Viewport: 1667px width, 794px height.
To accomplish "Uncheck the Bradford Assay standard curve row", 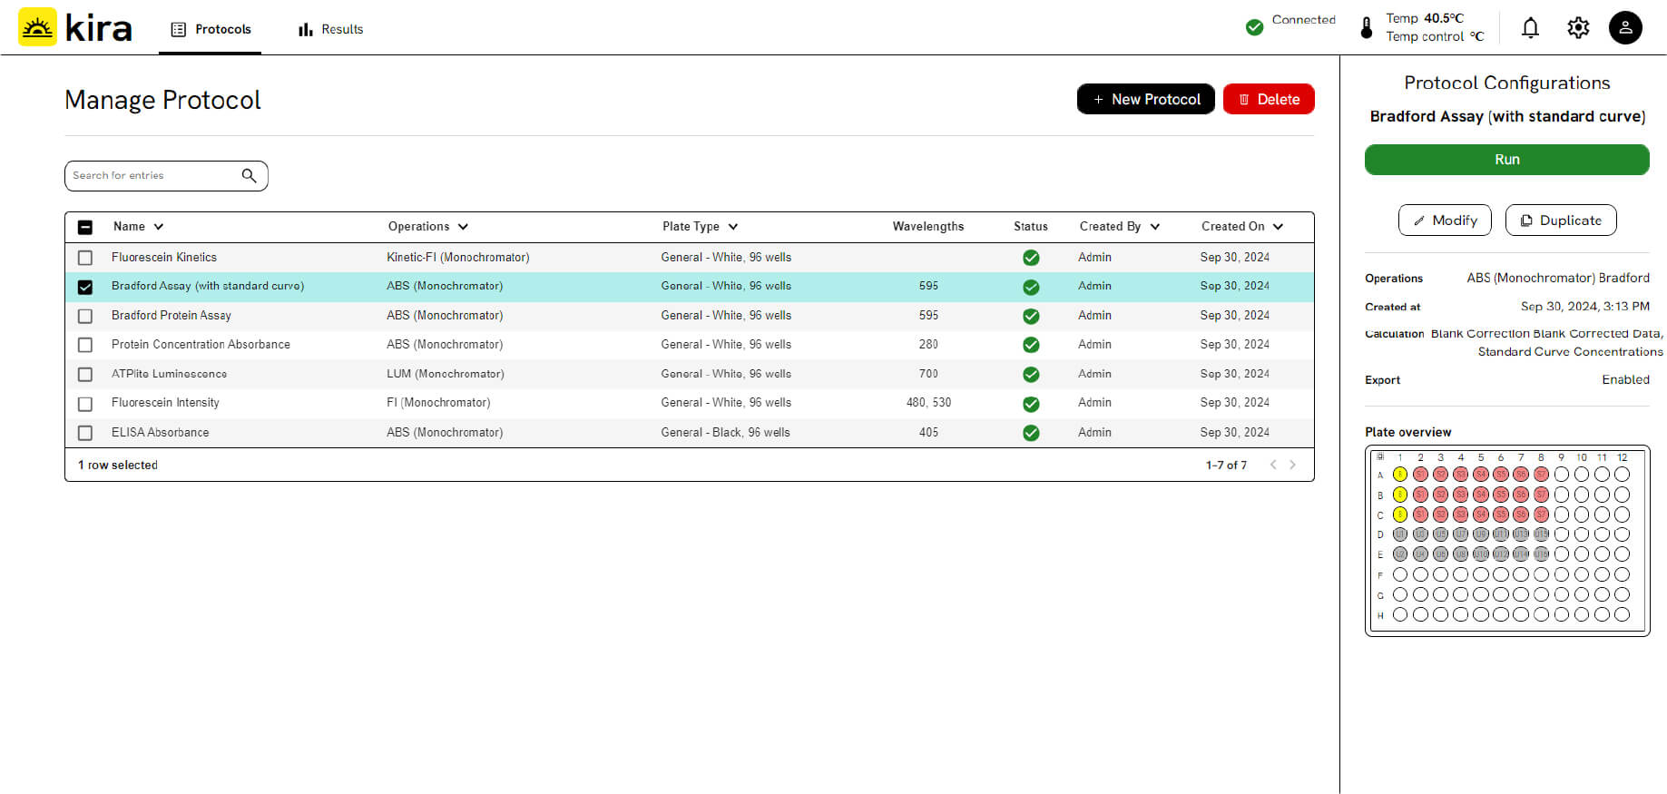I will pos(85,287).
